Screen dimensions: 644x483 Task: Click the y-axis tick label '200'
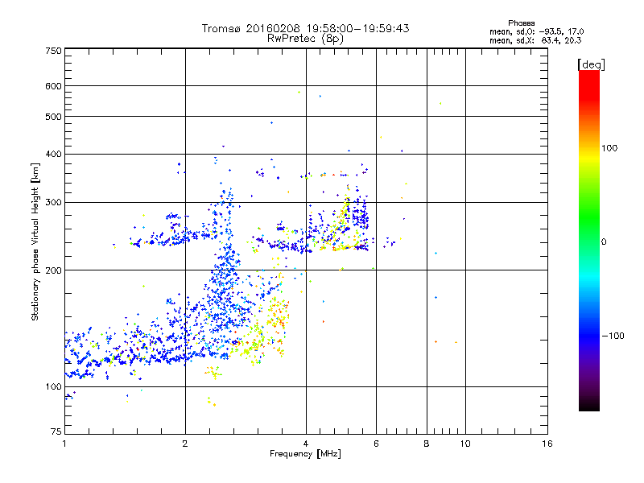[x=53, y=270]
